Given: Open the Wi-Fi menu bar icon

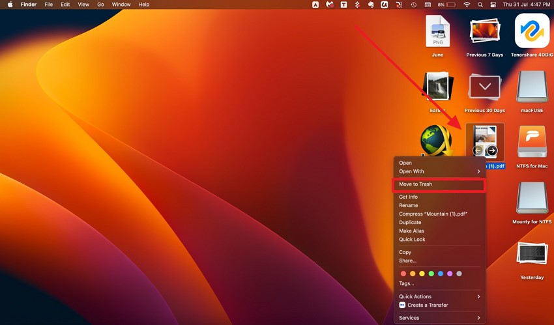Looking at the screenshot, I should coord(467,5).
